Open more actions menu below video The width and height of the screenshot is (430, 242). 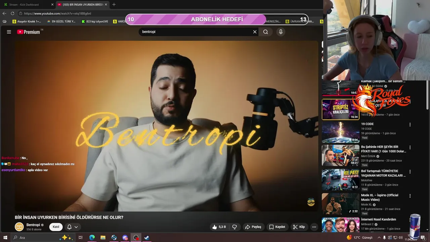tap(314, 227)
